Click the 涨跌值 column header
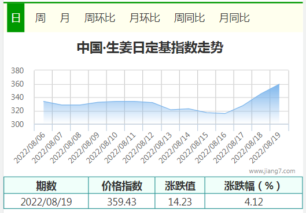This screenshot has height=213, width=306. coord(180,185)
